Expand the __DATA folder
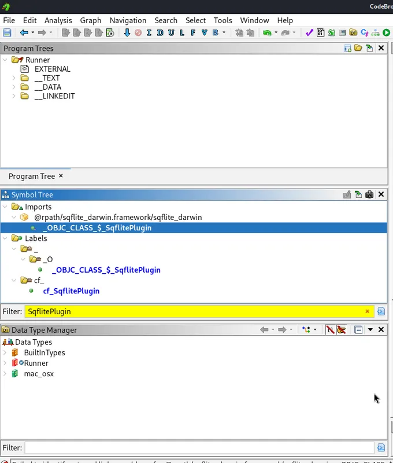Image resolution: width=393 pixels, height=463 pixels. (13, 87)
